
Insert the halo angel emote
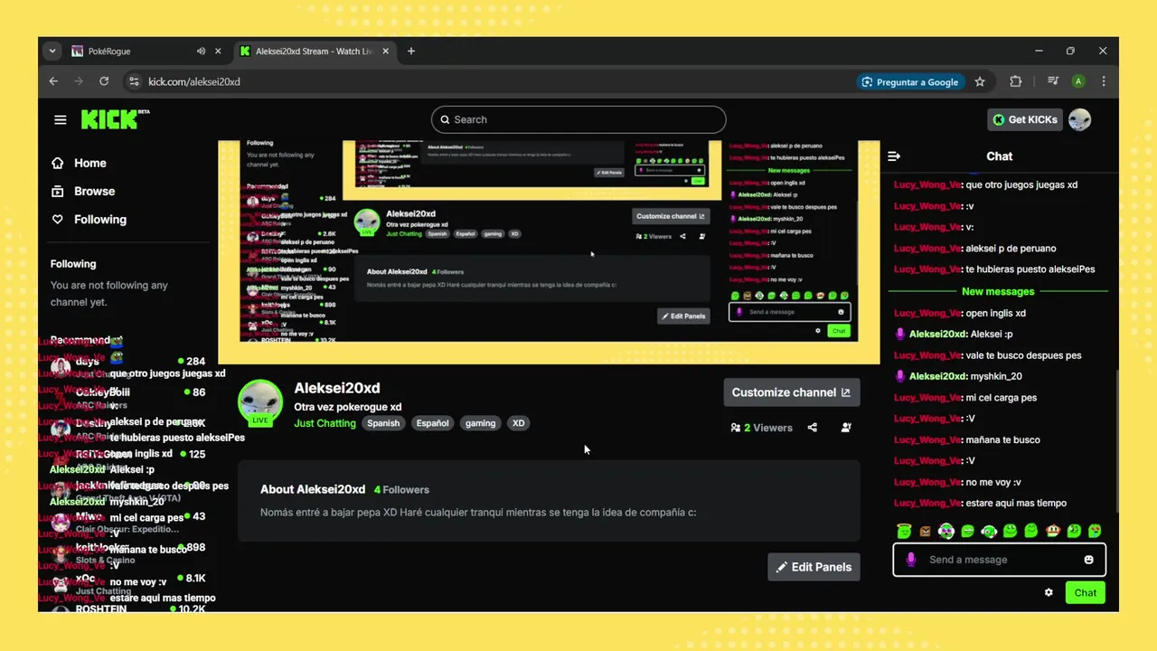[x=904, y=531]
